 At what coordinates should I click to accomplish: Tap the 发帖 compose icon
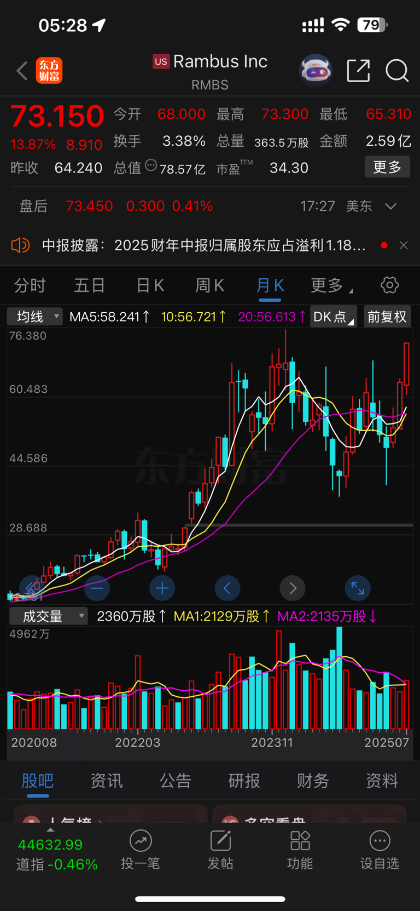(220, 841)
